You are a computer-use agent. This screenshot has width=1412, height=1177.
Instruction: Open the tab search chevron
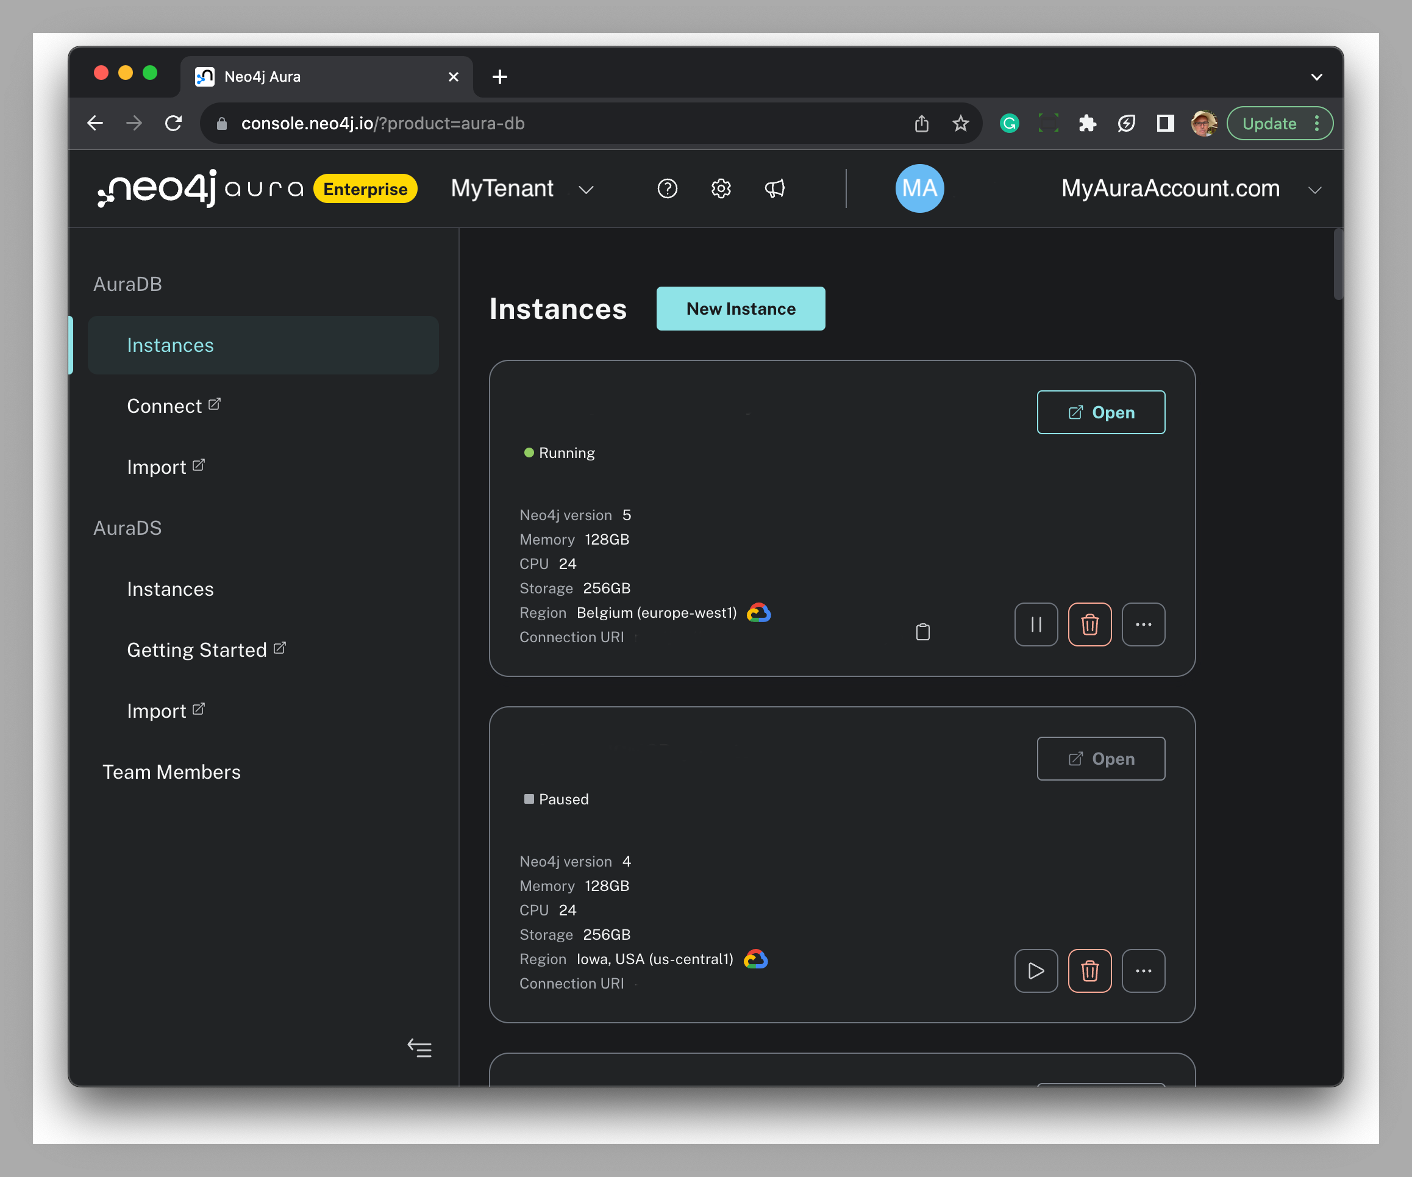[x=1316, y=77]
